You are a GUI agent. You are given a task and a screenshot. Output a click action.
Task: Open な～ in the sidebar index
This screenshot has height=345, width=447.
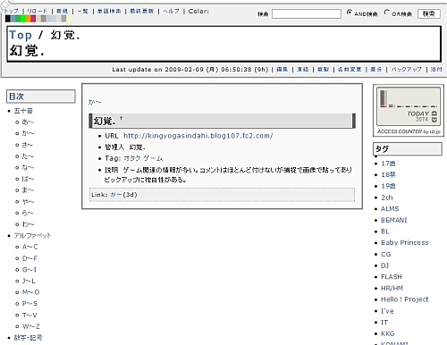pyautogui.click(x=28, y=167)
